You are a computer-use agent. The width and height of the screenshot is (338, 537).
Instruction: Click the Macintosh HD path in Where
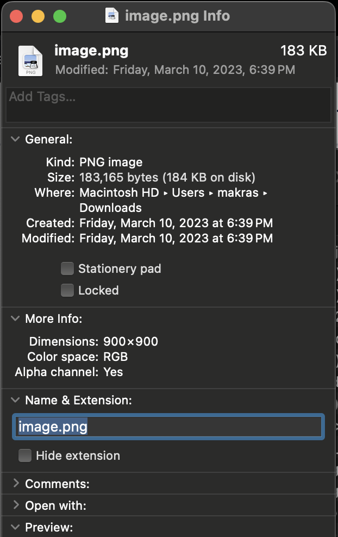pos(119,193)
